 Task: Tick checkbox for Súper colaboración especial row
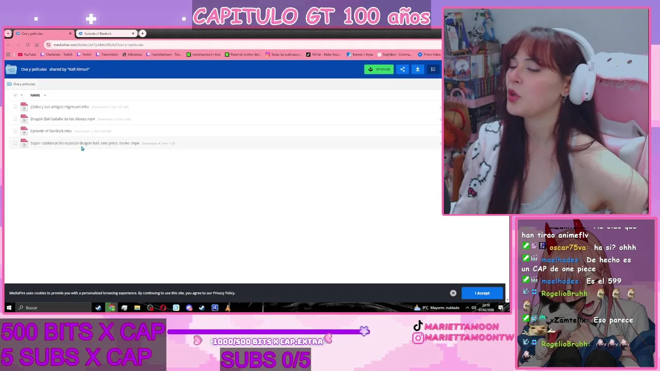click(15, 143)
